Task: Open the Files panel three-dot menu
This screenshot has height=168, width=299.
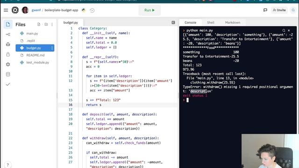Action: click(52, 24)
